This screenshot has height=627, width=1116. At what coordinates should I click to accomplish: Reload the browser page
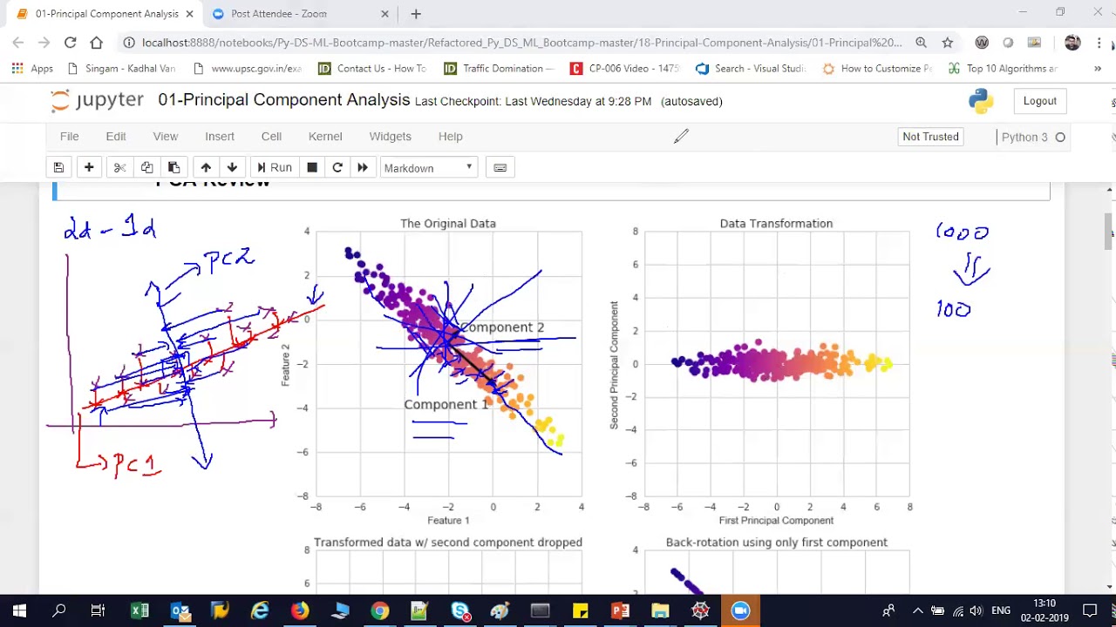70,42
